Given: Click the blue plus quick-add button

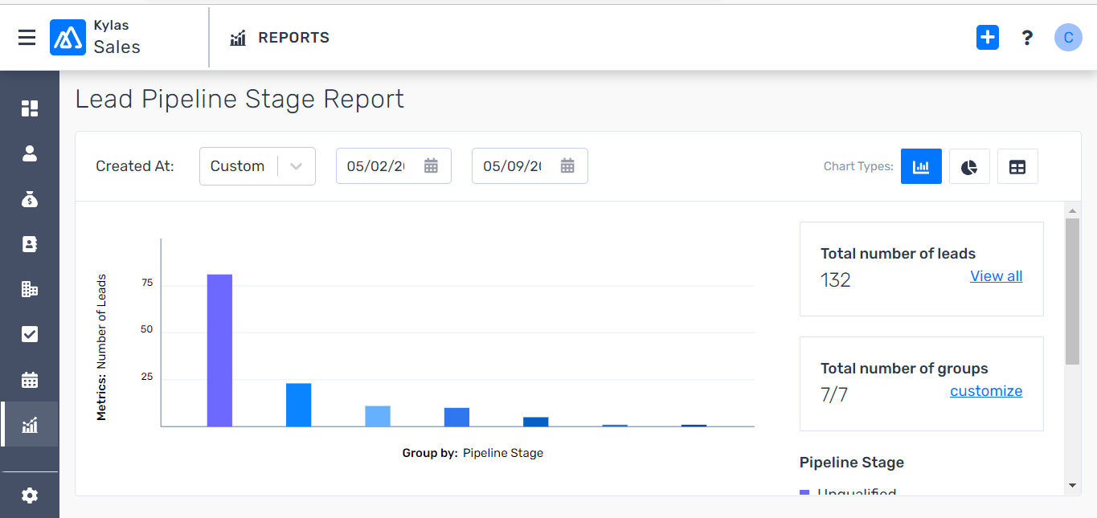Looking at the screenshot, I should tap(987, 38).
